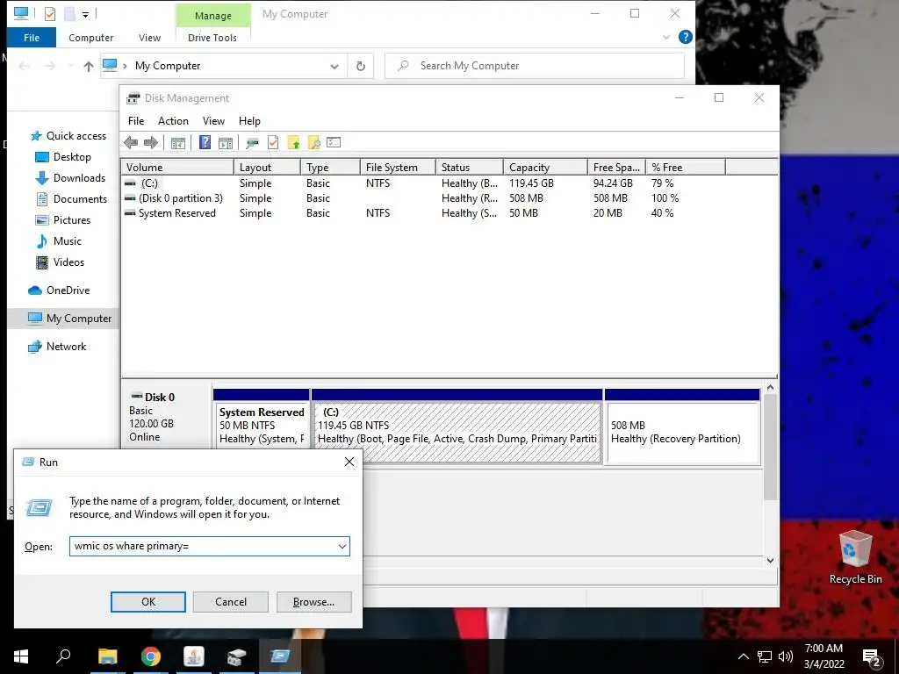Switch to Disk Management taskbar icon
The width and height of the screenshot is (899, 674).
point(236,656)
